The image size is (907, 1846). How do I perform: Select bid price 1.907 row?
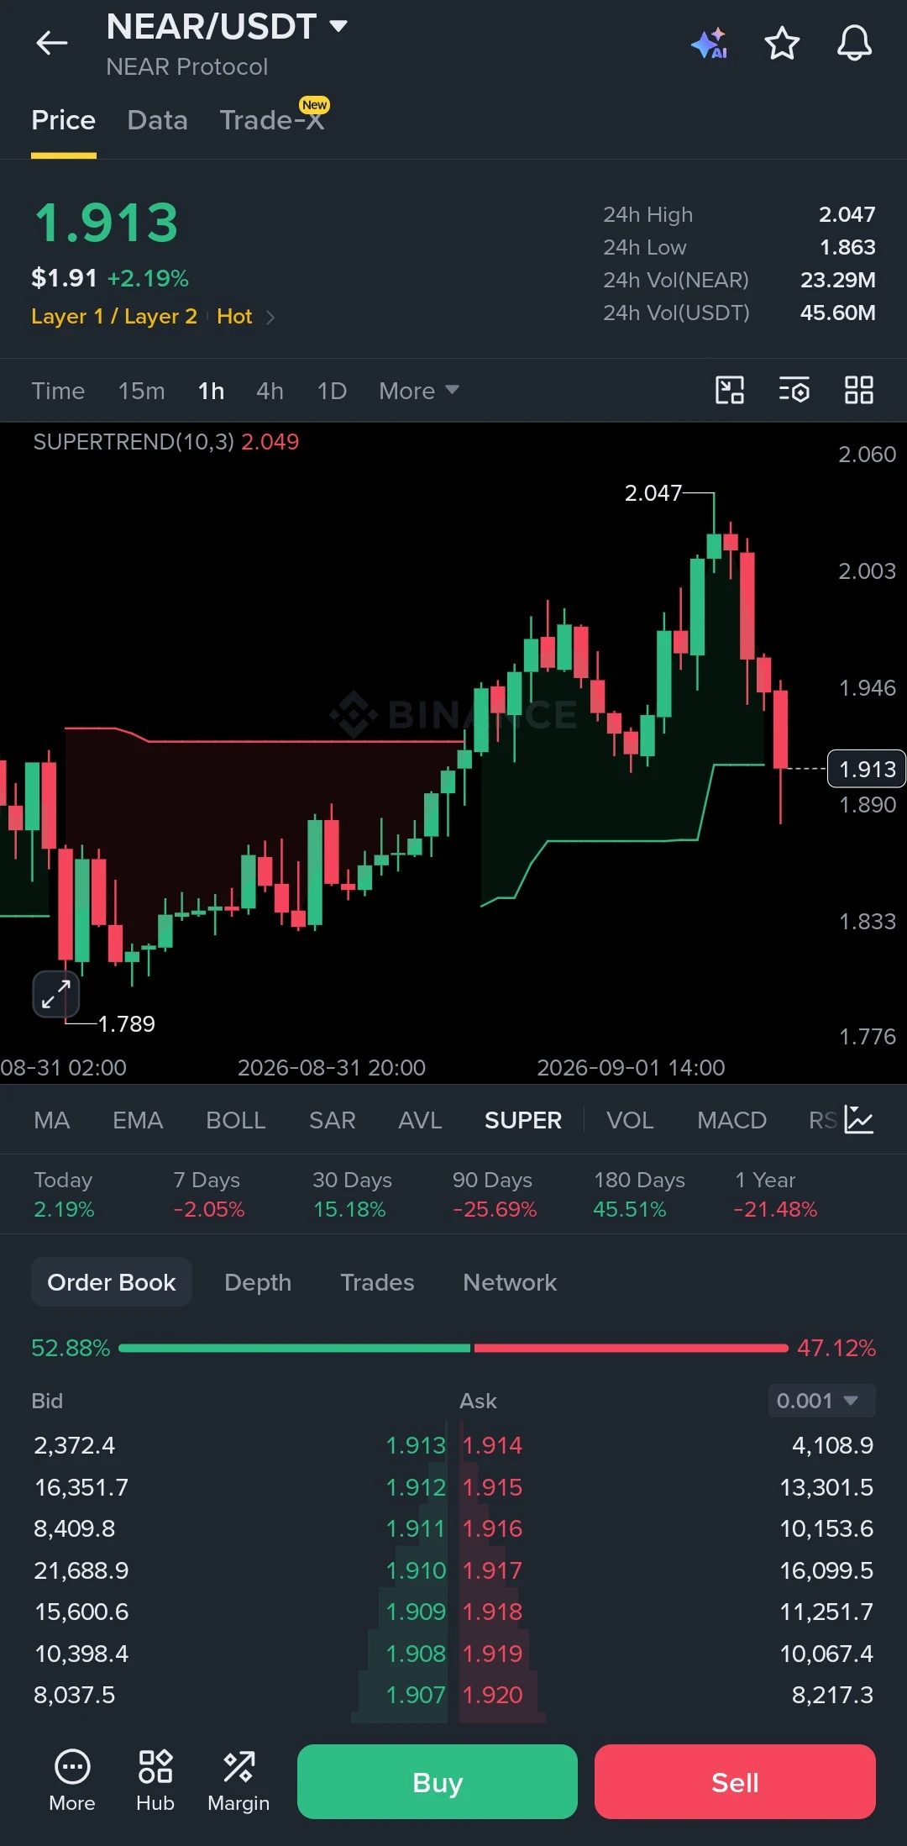[239, 1695]
